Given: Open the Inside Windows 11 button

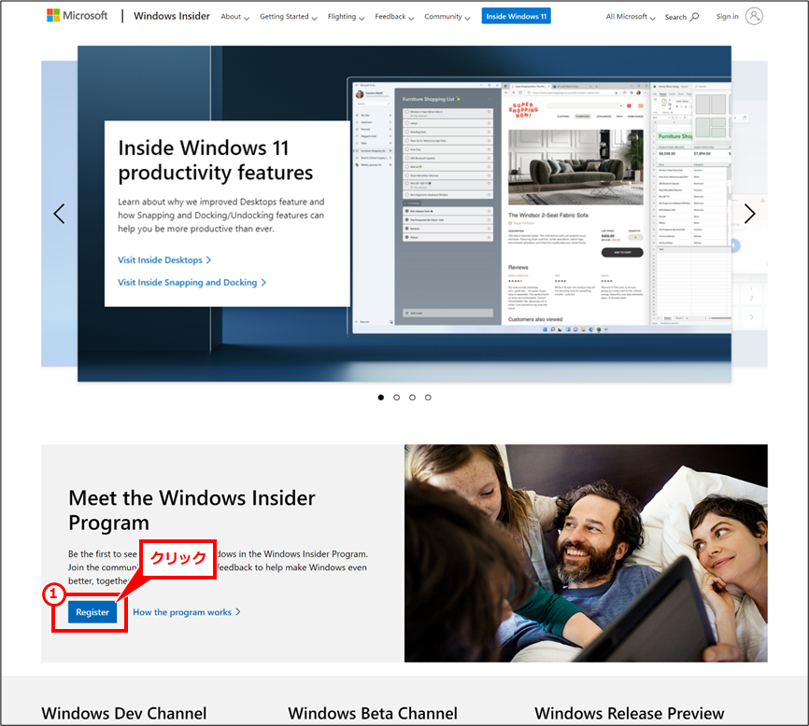Looking at the screenshot, I should coord(516,16).
